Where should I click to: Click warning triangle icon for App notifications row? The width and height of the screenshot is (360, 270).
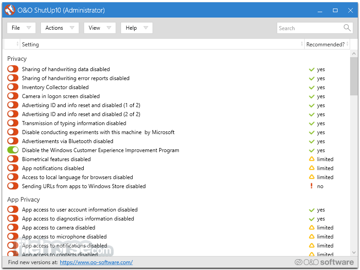pos(311,168)
